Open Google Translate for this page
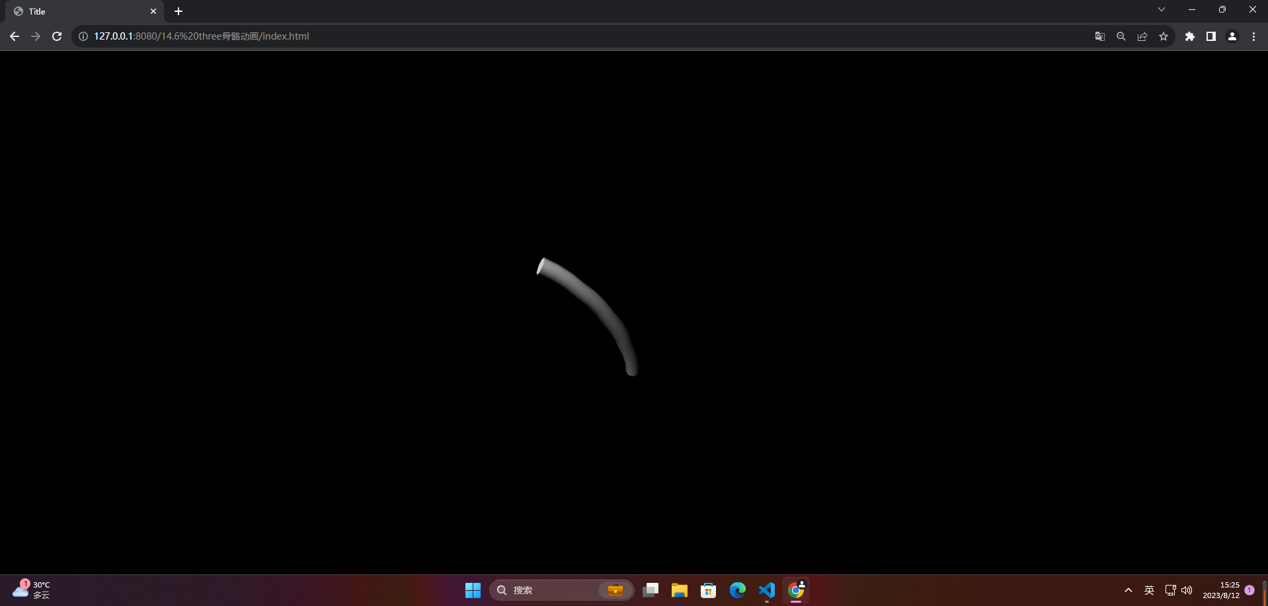 [1100, 36]
